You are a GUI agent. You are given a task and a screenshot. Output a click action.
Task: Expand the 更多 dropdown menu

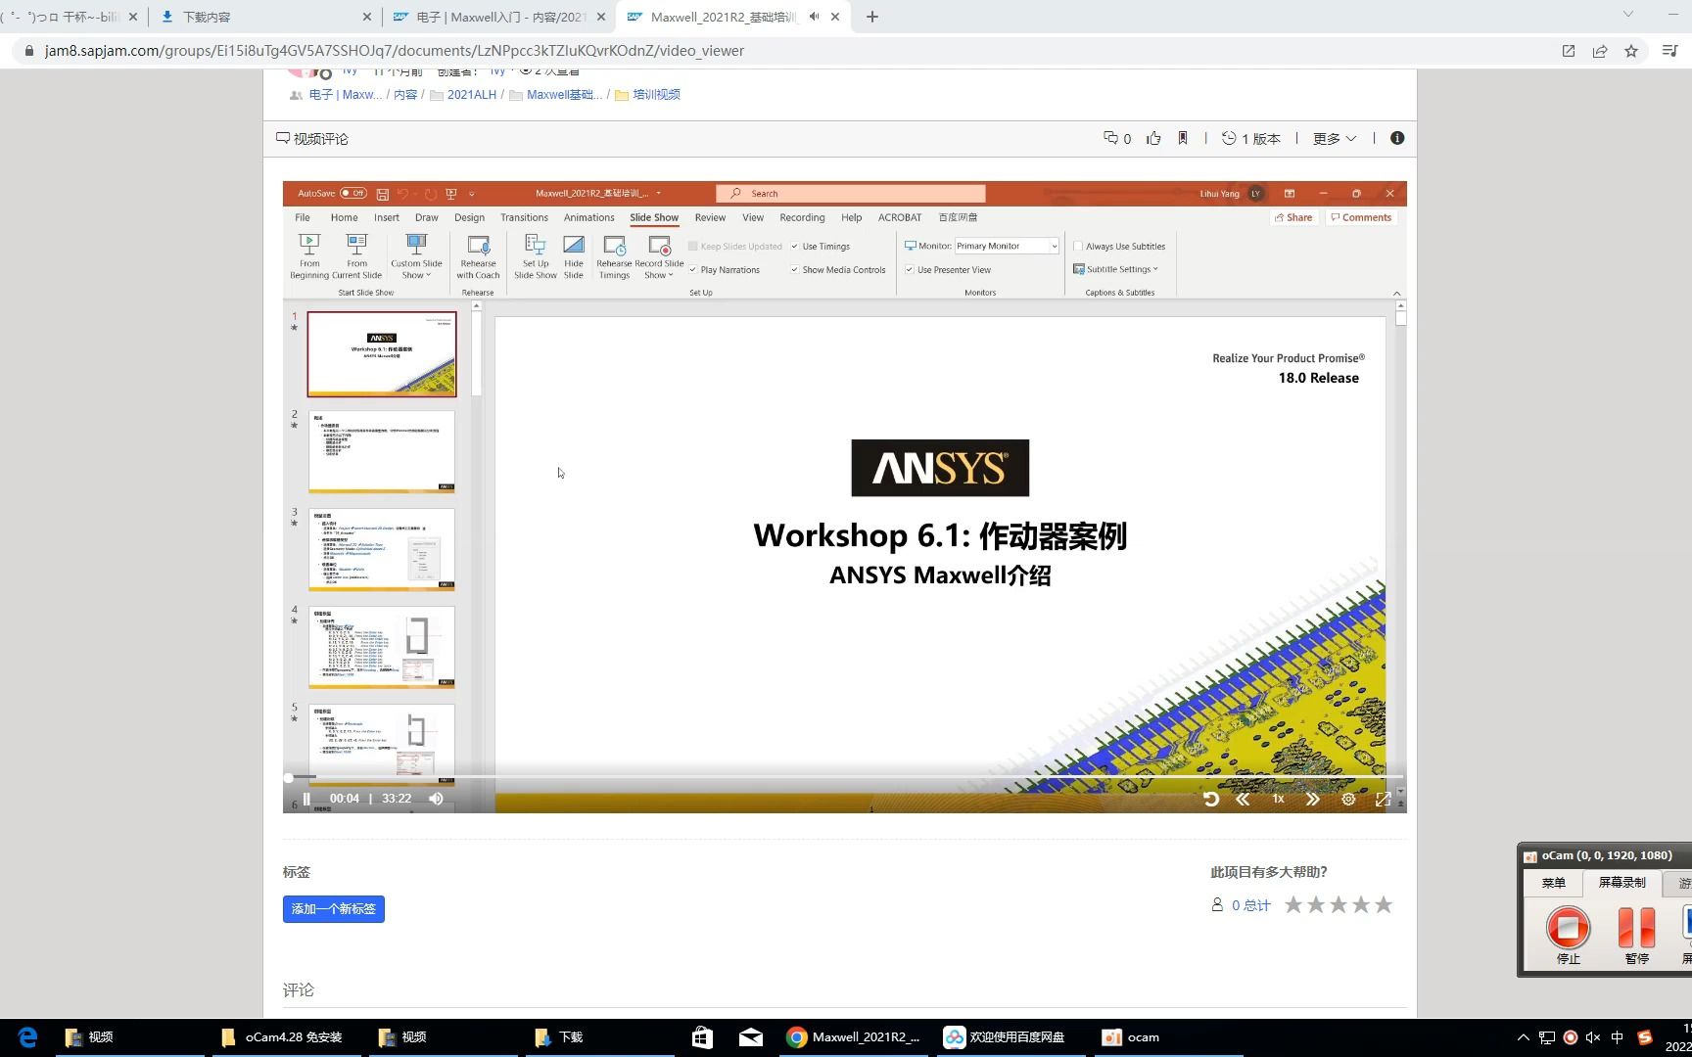(x=1335, y=138)
